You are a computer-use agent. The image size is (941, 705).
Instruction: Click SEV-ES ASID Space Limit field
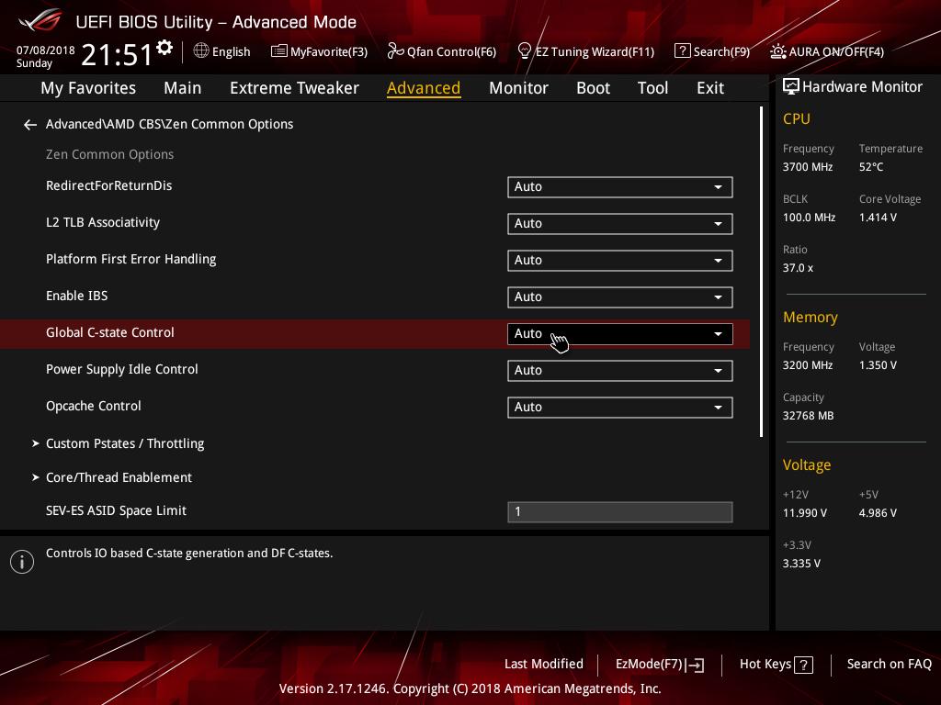click(x=620, y=512)
